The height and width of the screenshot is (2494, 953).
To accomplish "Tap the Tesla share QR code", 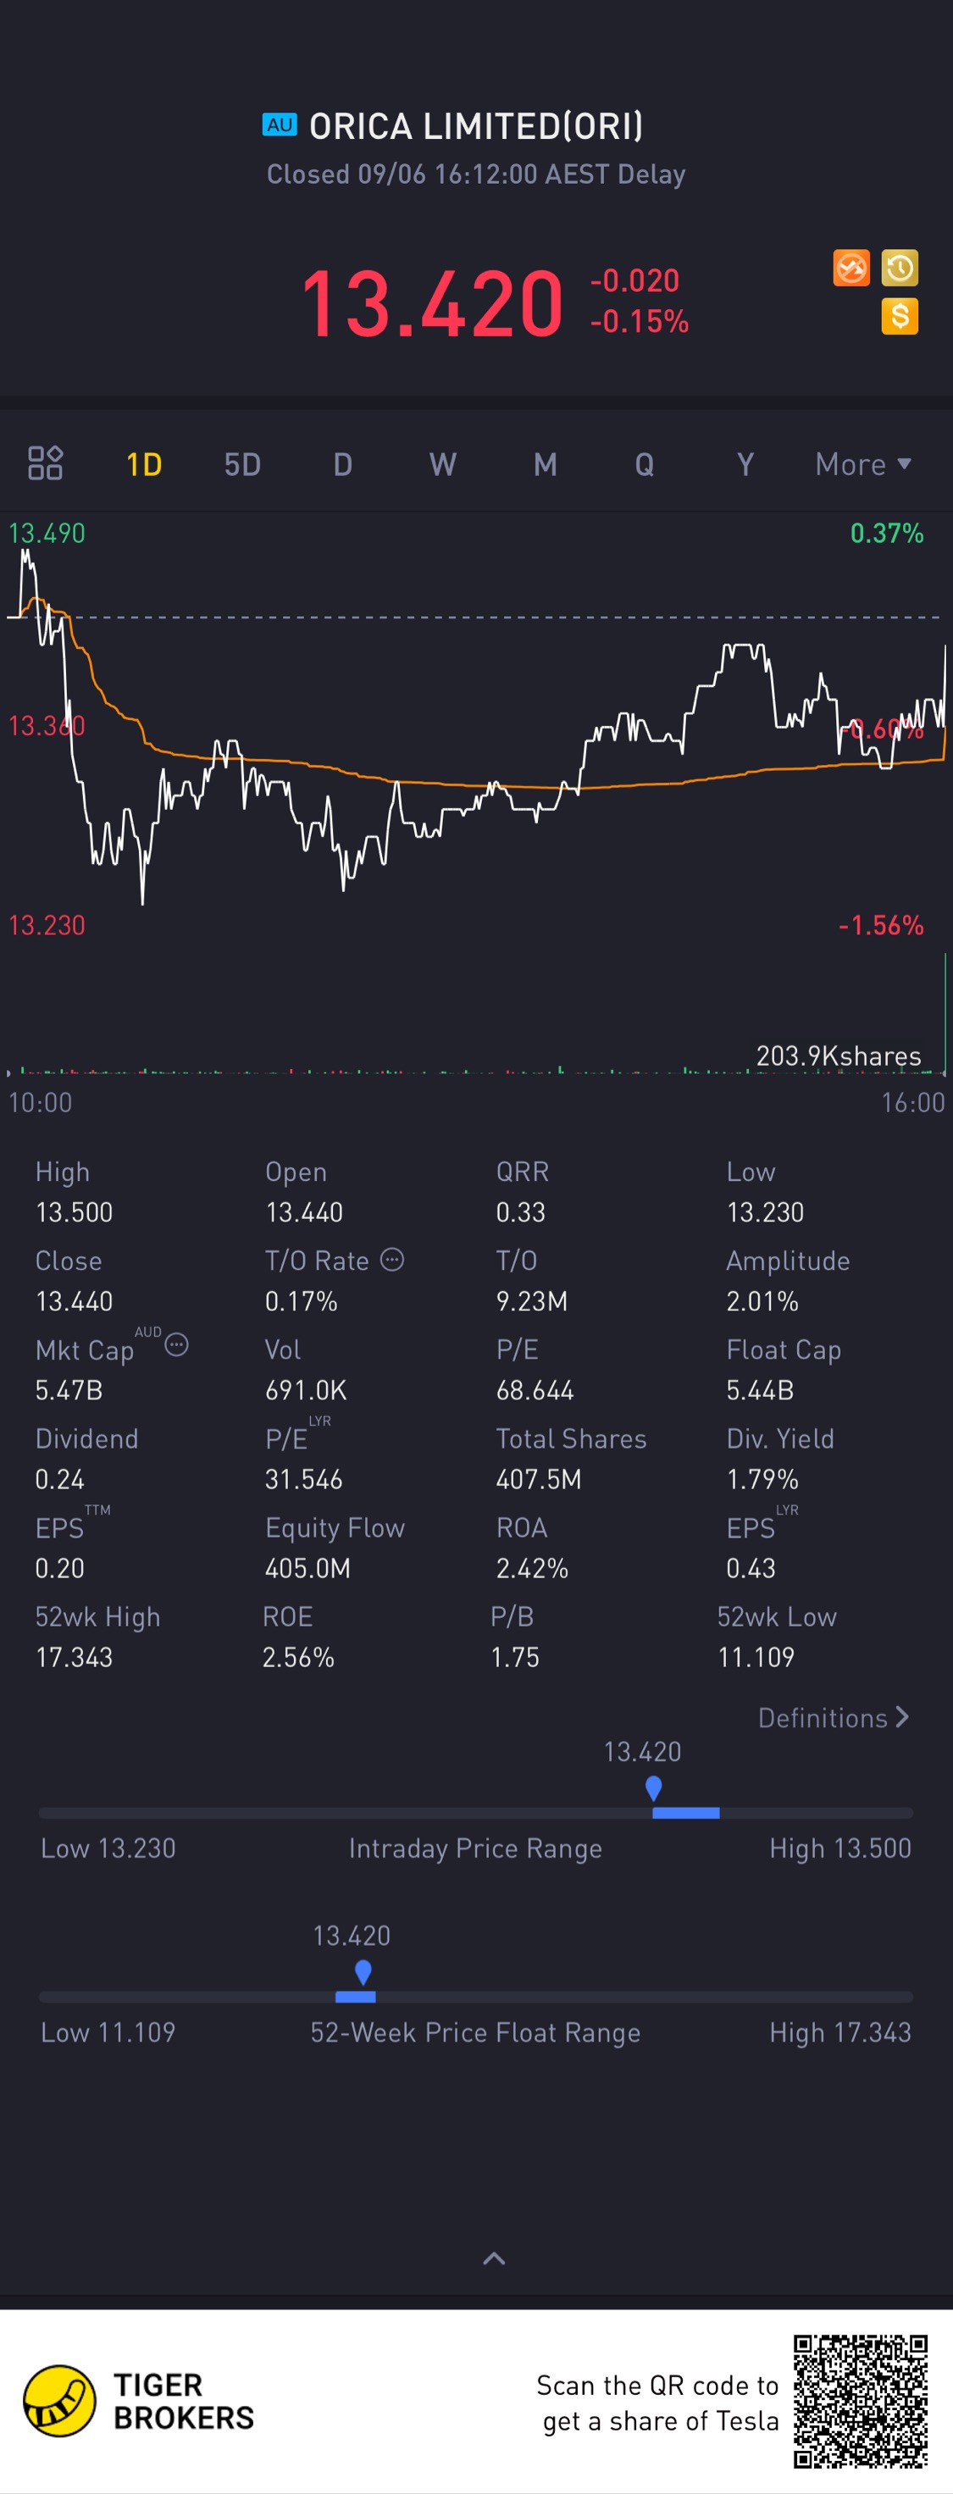I will click(x=861, y=2402).
